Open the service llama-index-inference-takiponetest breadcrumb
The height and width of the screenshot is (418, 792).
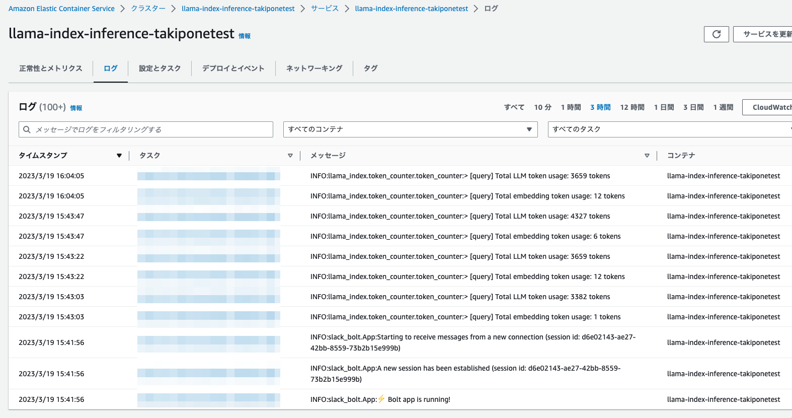[412, 9]
